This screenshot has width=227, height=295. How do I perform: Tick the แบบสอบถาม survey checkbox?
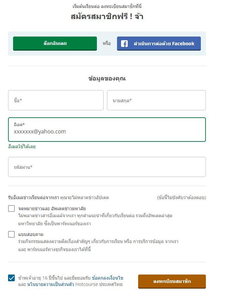click(11, 234)
